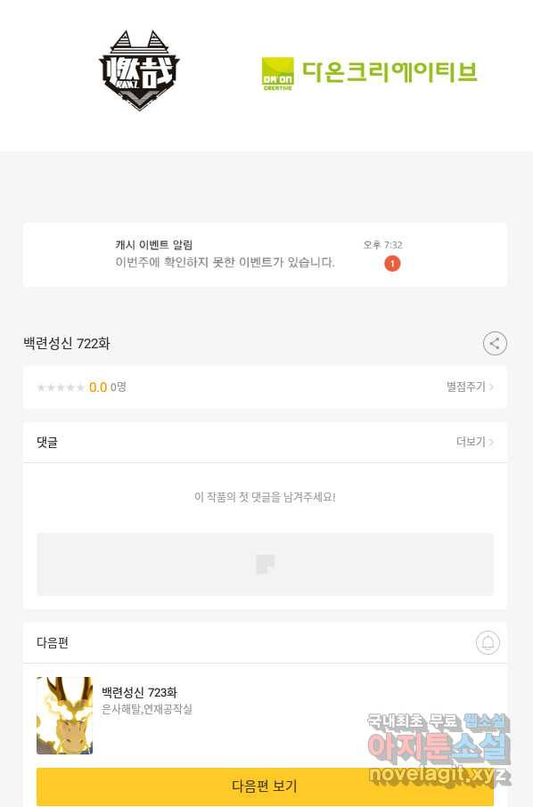Open the 캐시 이벤트 알림 notification card

(266, 255)
